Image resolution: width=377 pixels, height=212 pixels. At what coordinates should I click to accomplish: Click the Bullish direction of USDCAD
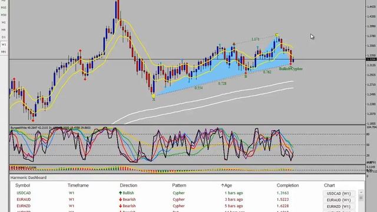click(x=128, y=193)
